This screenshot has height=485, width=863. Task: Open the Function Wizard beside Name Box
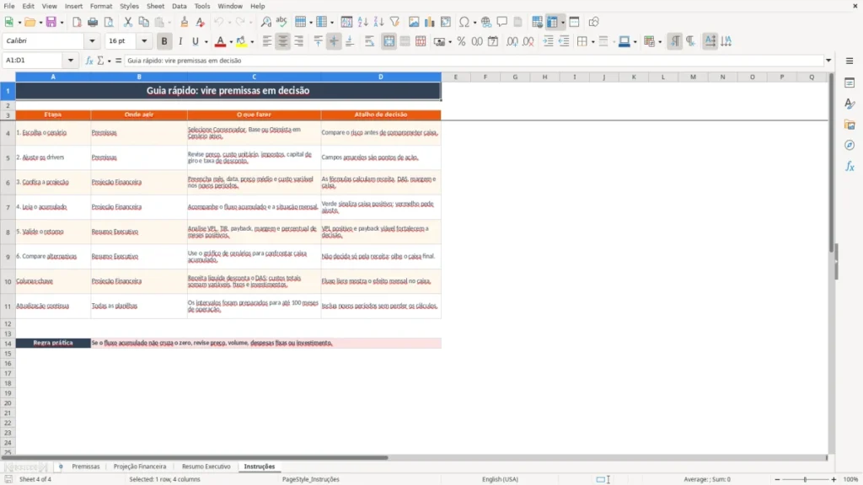[89, 61]
